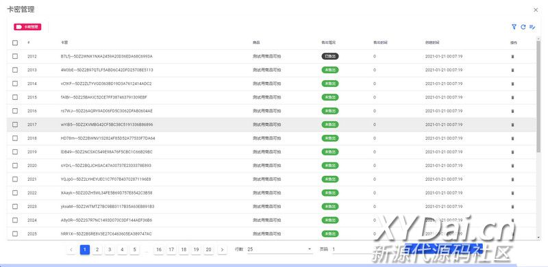The image size is (548, 267).
Task: Delete row 2018 with trash icon
Action: point(512,138)
